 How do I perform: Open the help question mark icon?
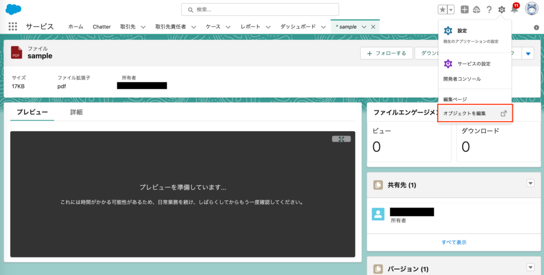489,10
